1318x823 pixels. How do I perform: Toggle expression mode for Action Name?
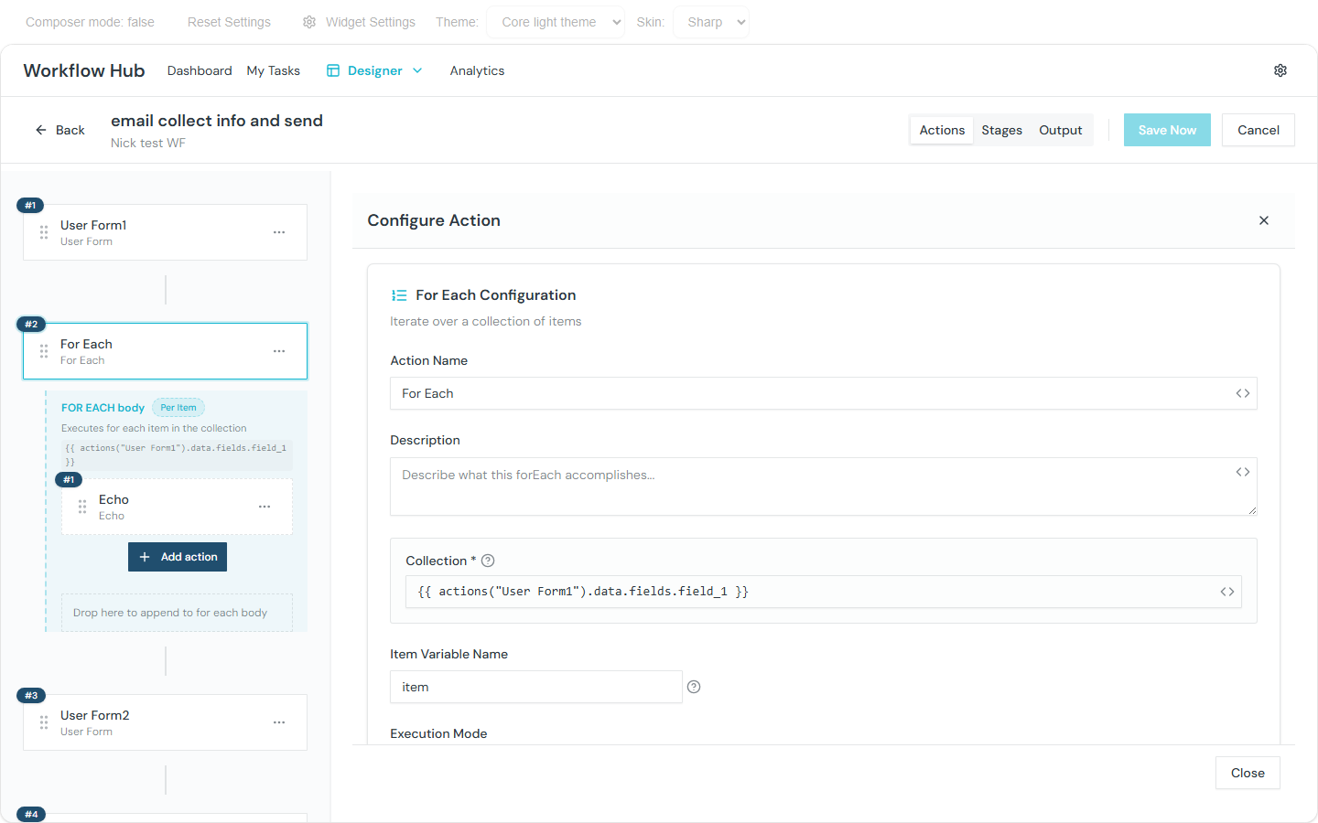point(1243,393)
